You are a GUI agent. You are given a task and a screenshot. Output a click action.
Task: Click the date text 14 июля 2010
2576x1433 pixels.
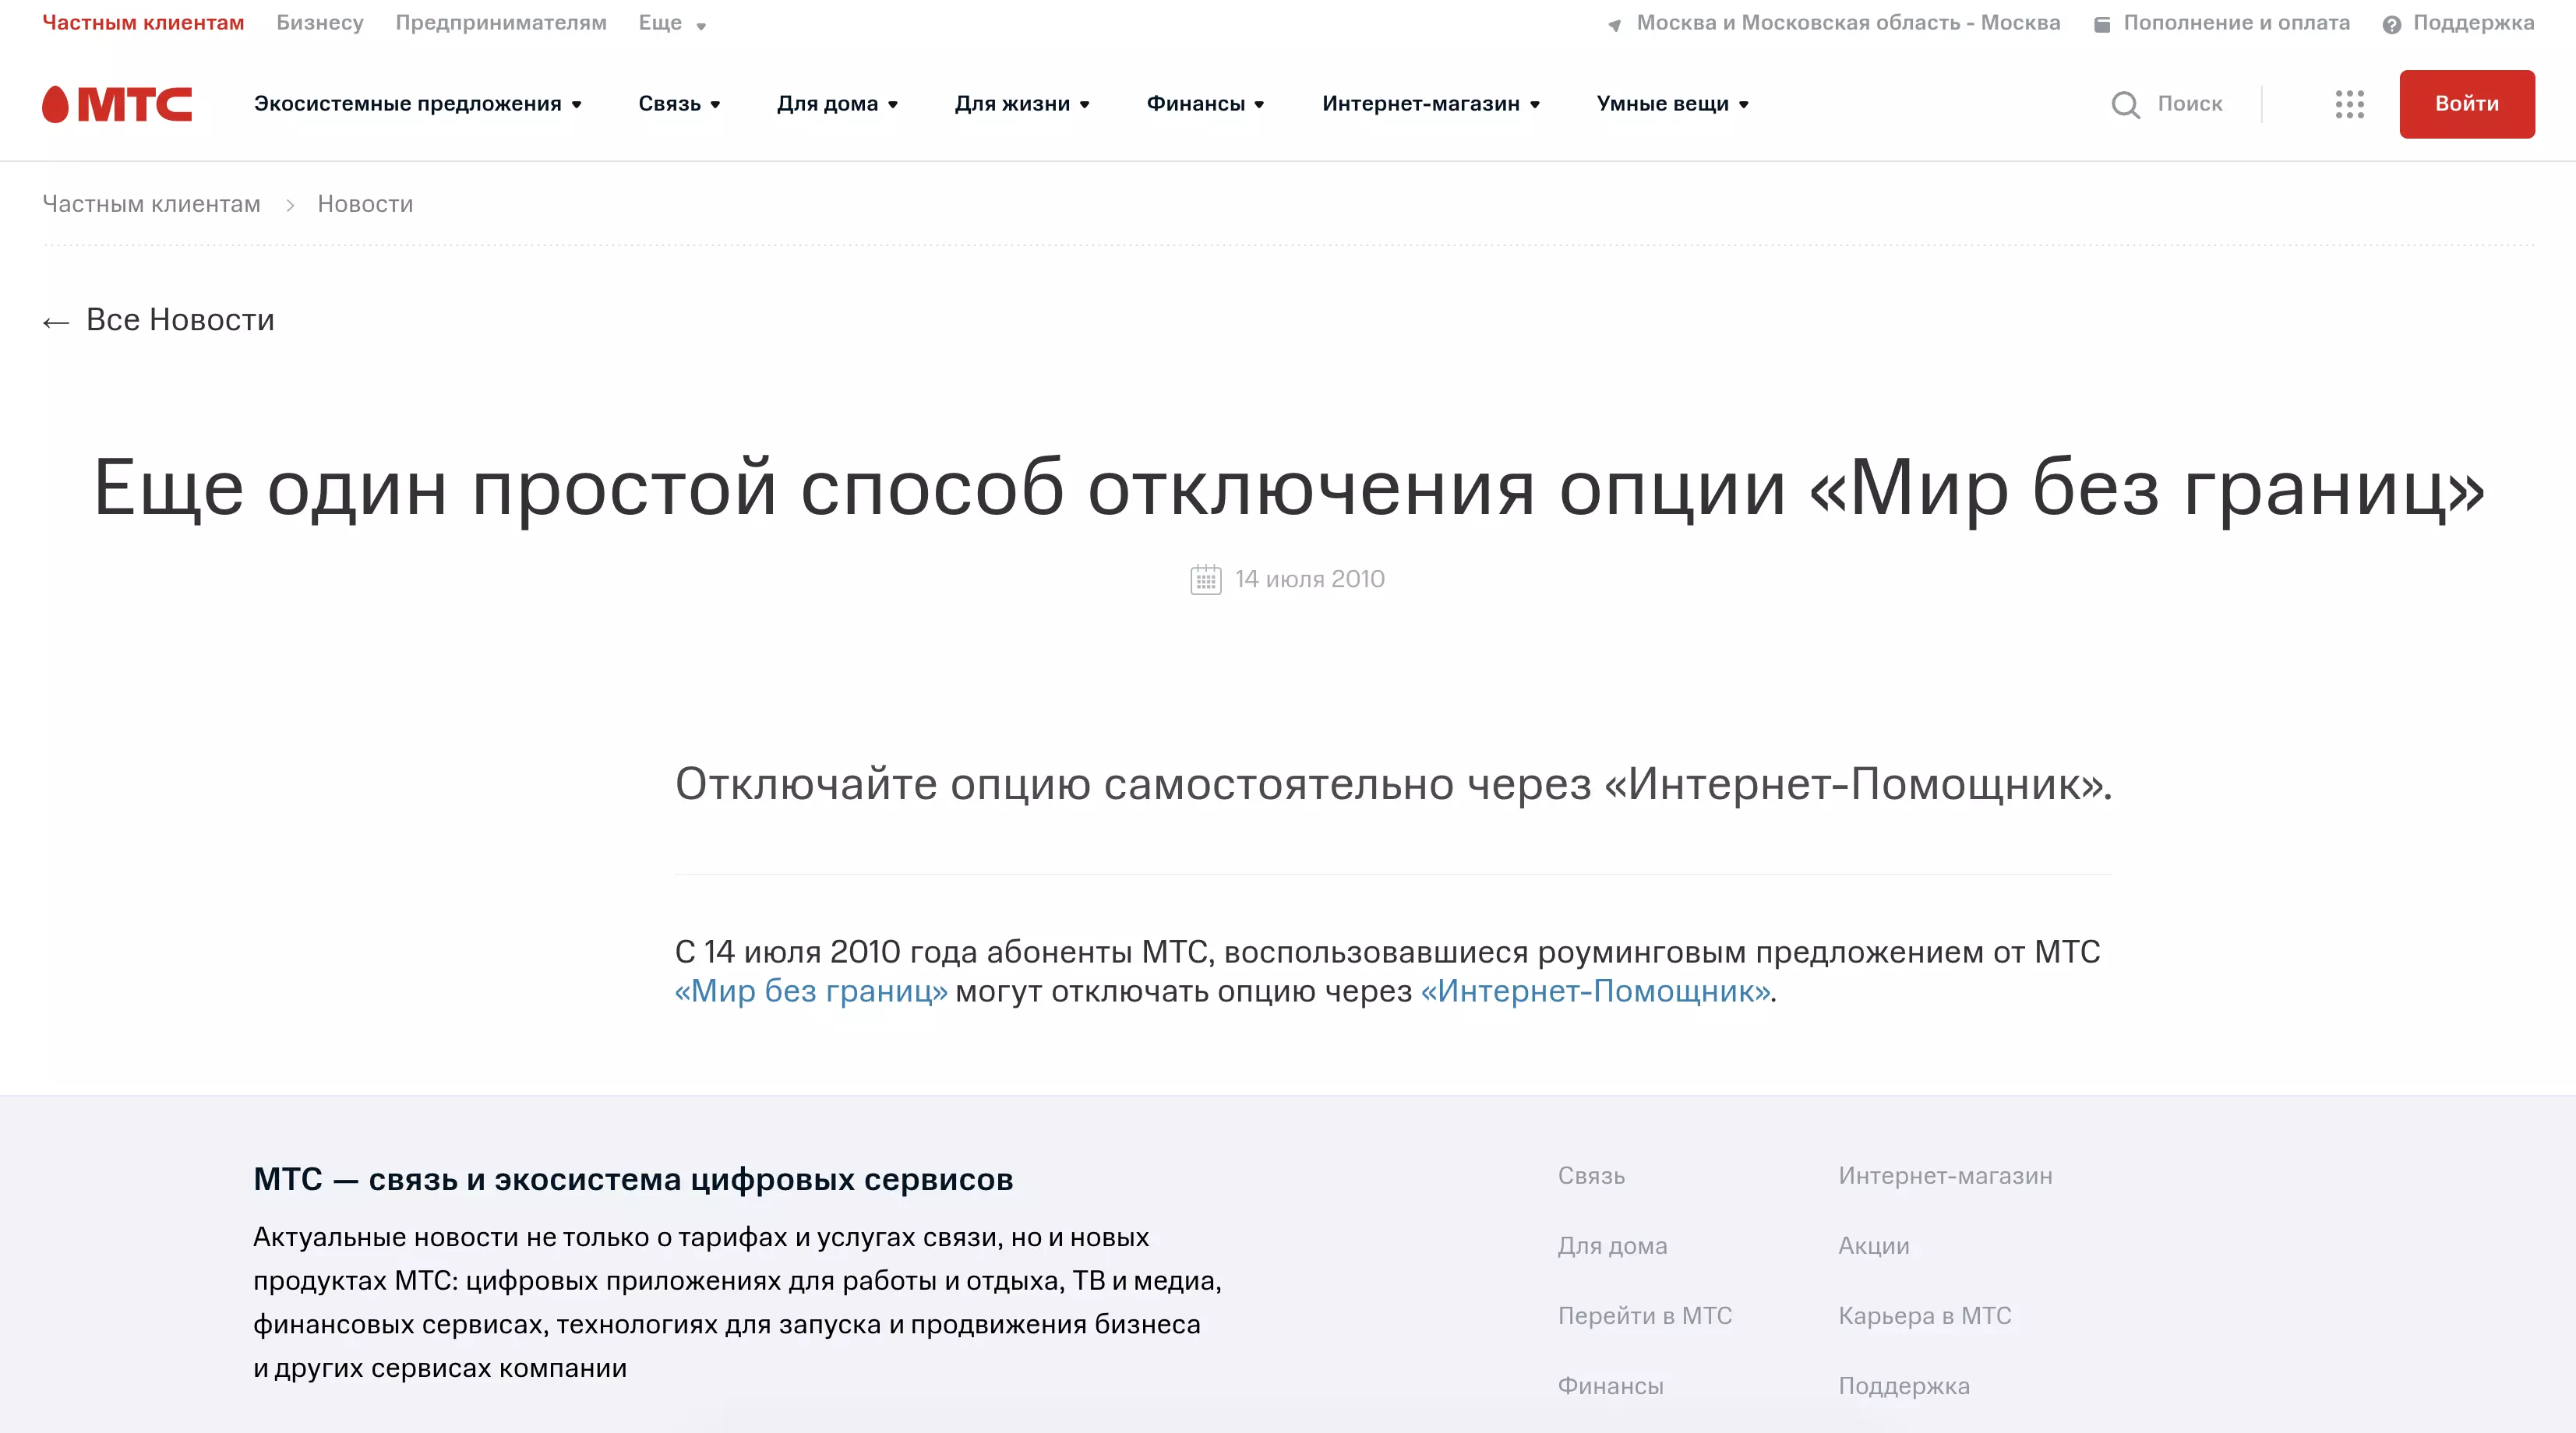tap(1309, 579)
